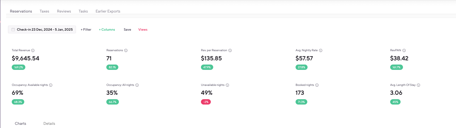Open the Check-in date range picker
This screenshot has height=128, width=456.
click(42, 30)
